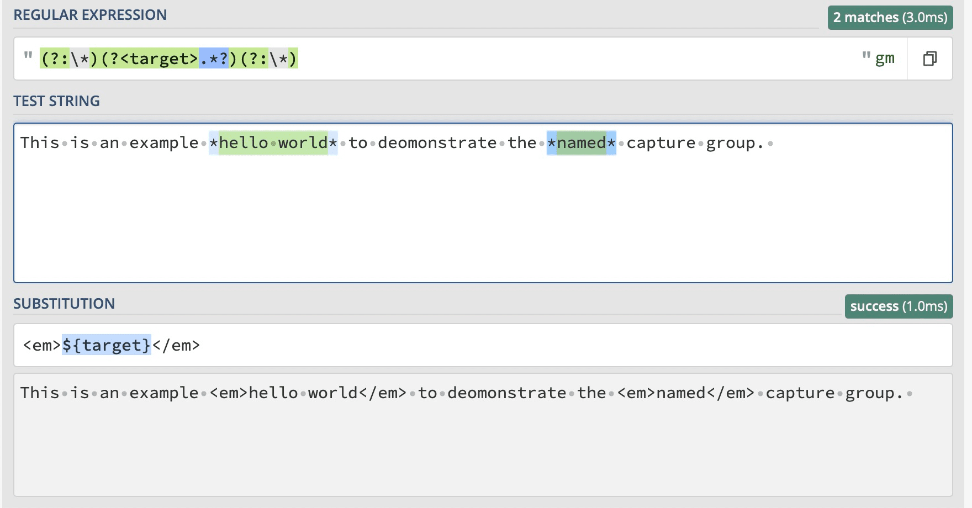Click the 'success (1.0ms)' status badge
The image size is (972, 508).
click(x=899, y=306)
